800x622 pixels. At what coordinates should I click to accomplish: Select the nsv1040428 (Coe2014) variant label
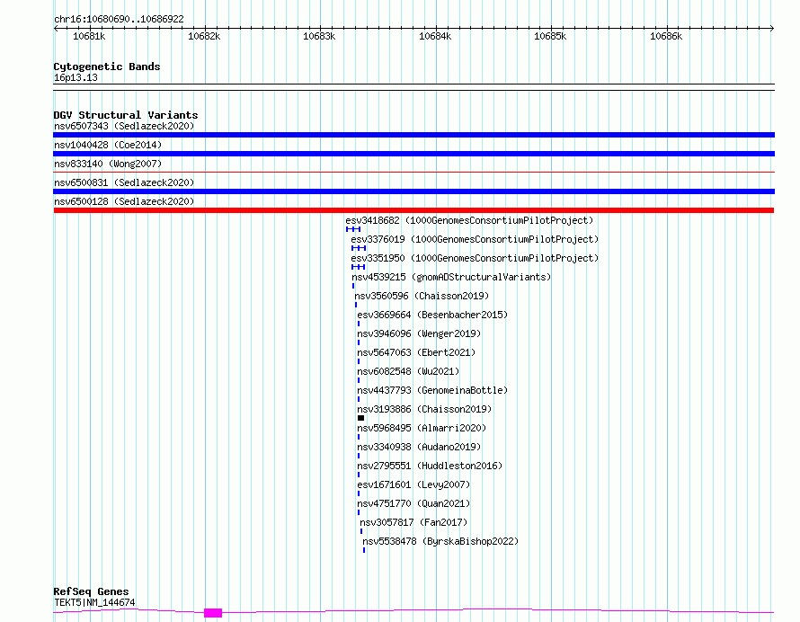(x=108, y=145)
